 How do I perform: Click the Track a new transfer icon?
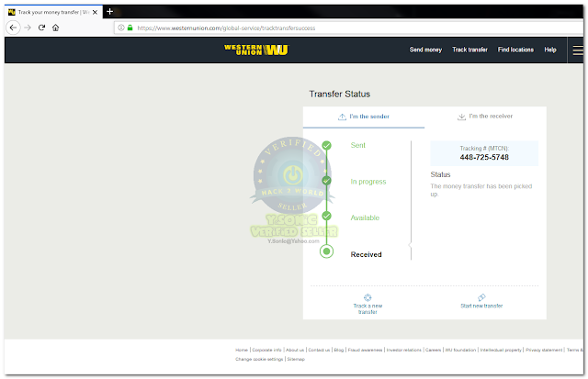(367, 297)
